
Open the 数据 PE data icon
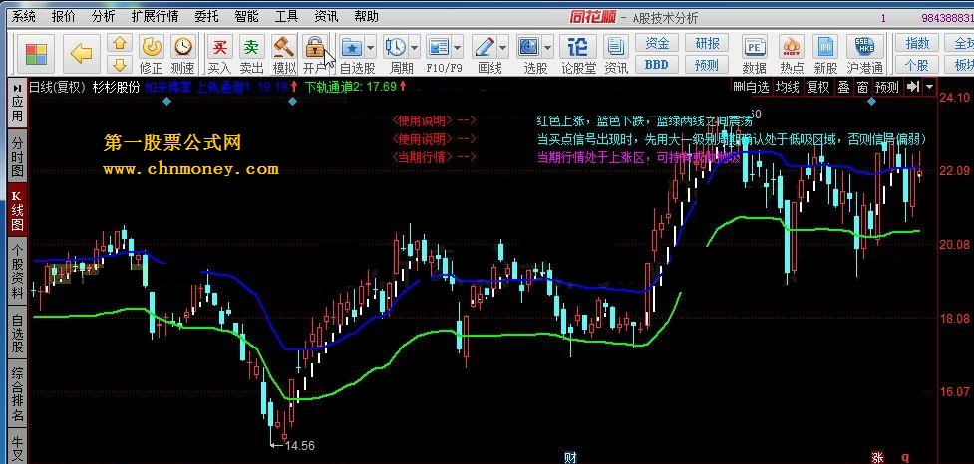(x=754, y=47)
